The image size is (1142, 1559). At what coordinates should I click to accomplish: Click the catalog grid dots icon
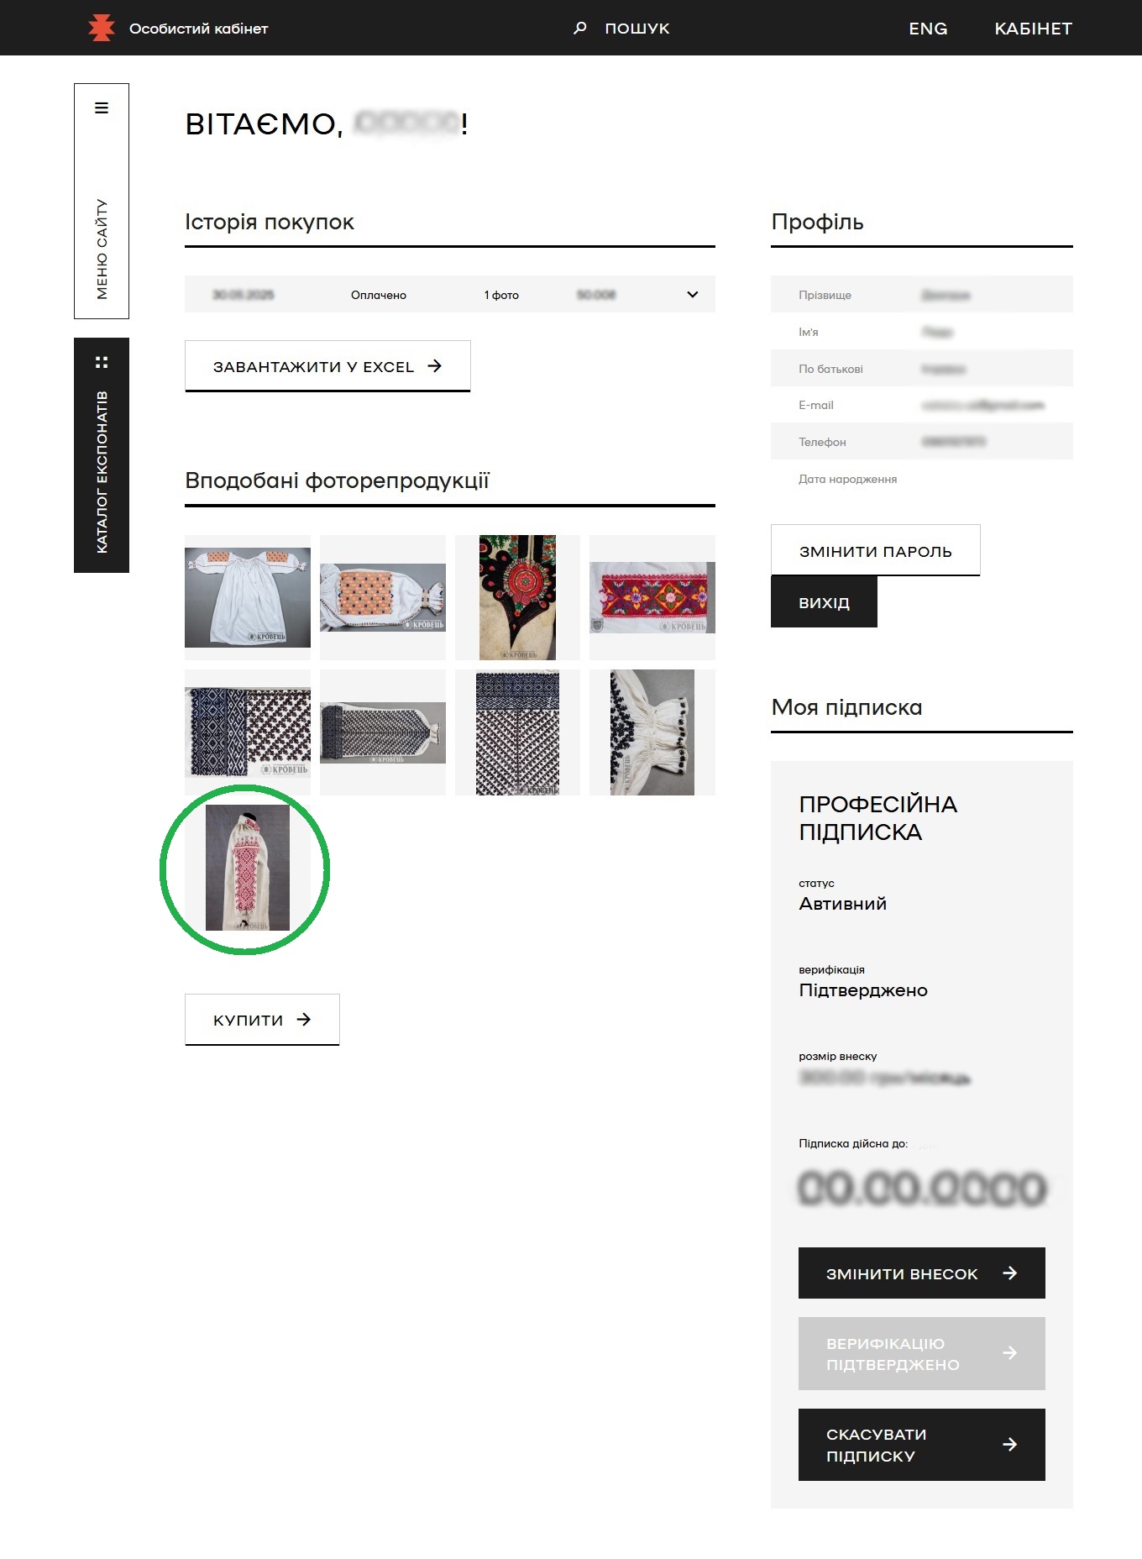(x=102, y=362)
